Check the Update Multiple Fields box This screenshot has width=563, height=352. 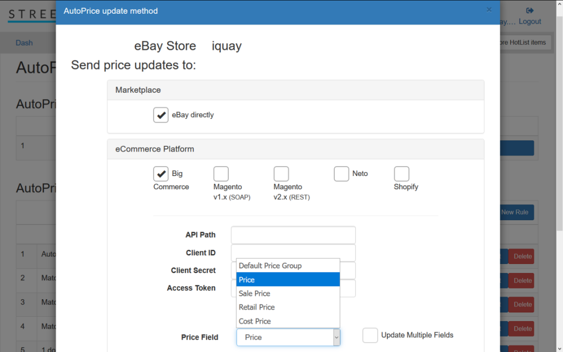[370, 335]
